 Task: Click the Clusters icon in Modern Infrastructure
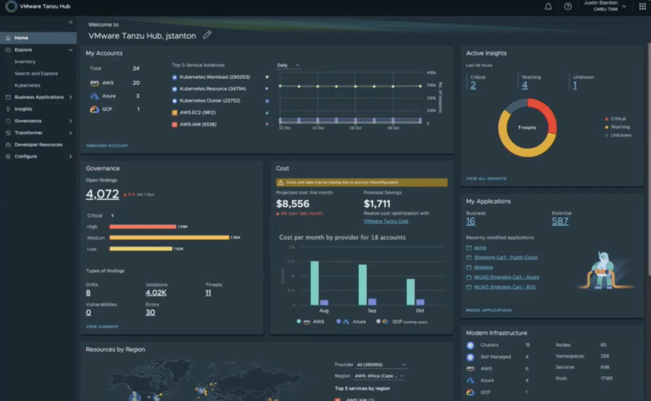pyautogui.click(x=470, y=345)
